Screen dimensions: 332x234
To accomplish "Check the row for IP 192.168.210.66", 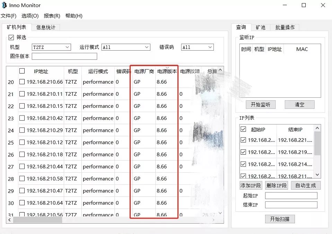I will pos(22,82).
